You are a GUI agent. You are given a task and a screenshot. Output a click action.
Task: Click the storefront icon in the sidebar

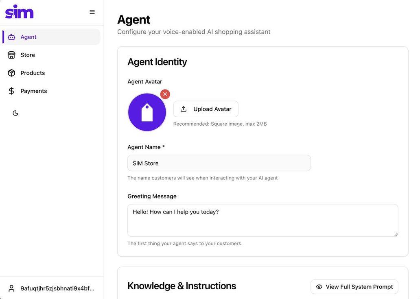pyautogui.click(x=11, y=55)
